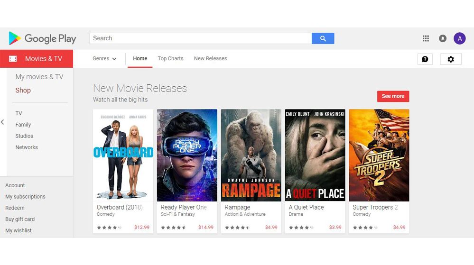Click the $12.99 price on Overboard
Viewport: 474px width, 265px height.
tap(142, 227)
